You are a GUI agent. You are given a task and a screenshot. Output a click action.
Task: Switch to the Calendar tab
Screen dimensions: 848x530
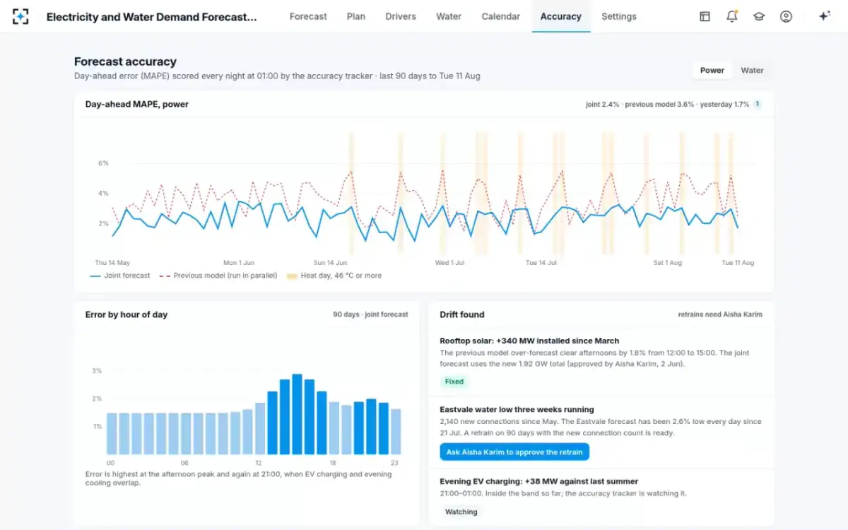click(500, 16)
